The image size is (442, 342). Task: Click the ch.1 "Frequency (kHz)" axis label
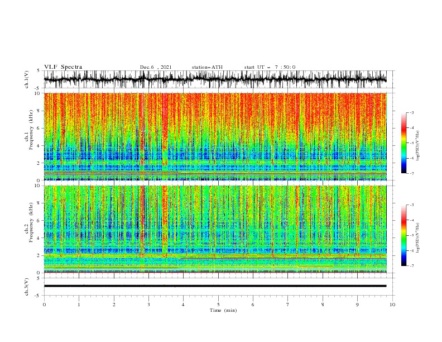coord(31,130)
